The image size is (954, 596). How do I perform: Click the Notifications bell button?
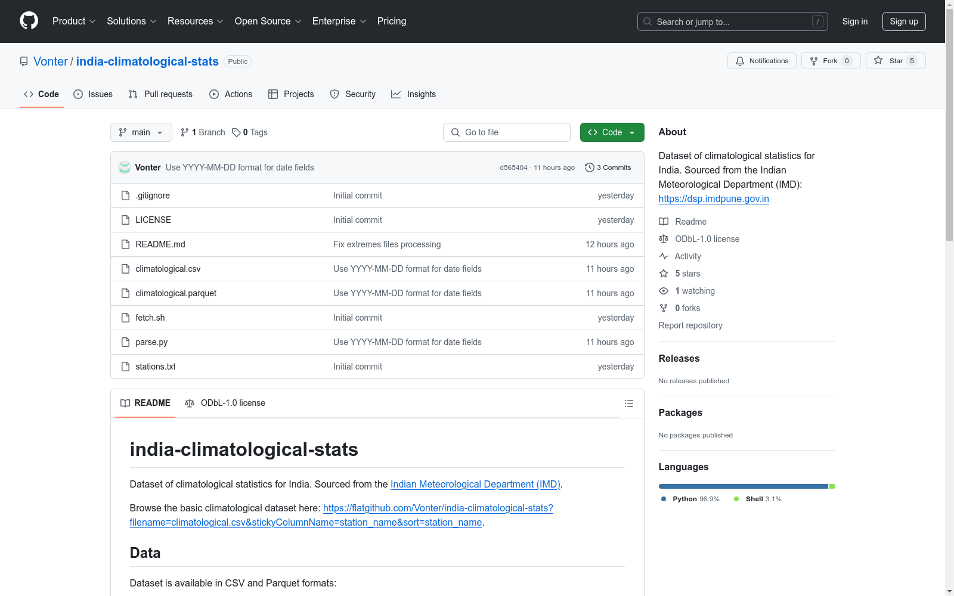[761, 61]
